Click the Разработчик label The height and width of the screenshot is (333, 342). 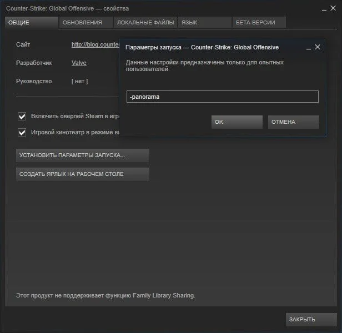(34, 63)
